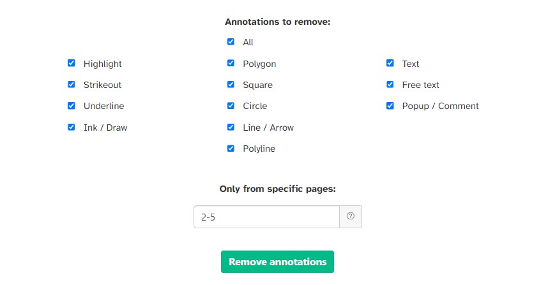This screenshot has width=541, height=285.
Task: Click the Free text label
Action: tap(420, 85)
